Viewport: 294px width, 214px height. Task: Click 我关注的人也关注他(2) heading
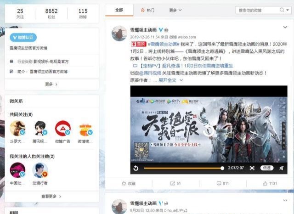tap(32, 156)
